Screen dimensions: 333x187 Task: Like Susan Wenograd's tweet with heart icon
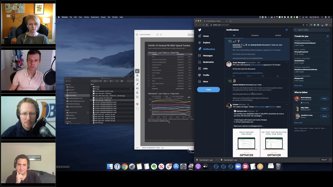pyautogui.click(x=263, y=76)
